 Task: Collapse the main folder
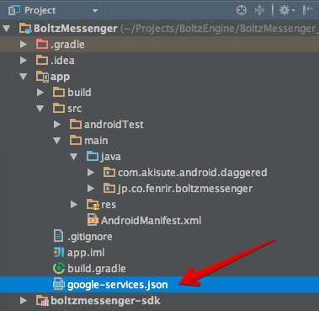[x=57, y=141]
